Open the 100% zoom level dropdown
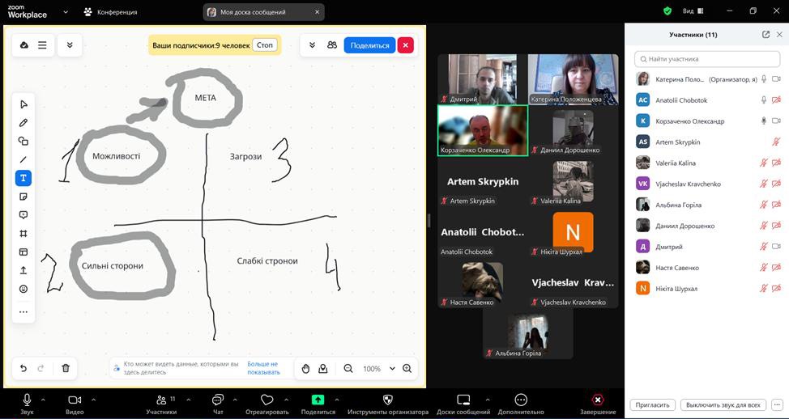Viewport: 789px width, 419px height. coord(392,369)
